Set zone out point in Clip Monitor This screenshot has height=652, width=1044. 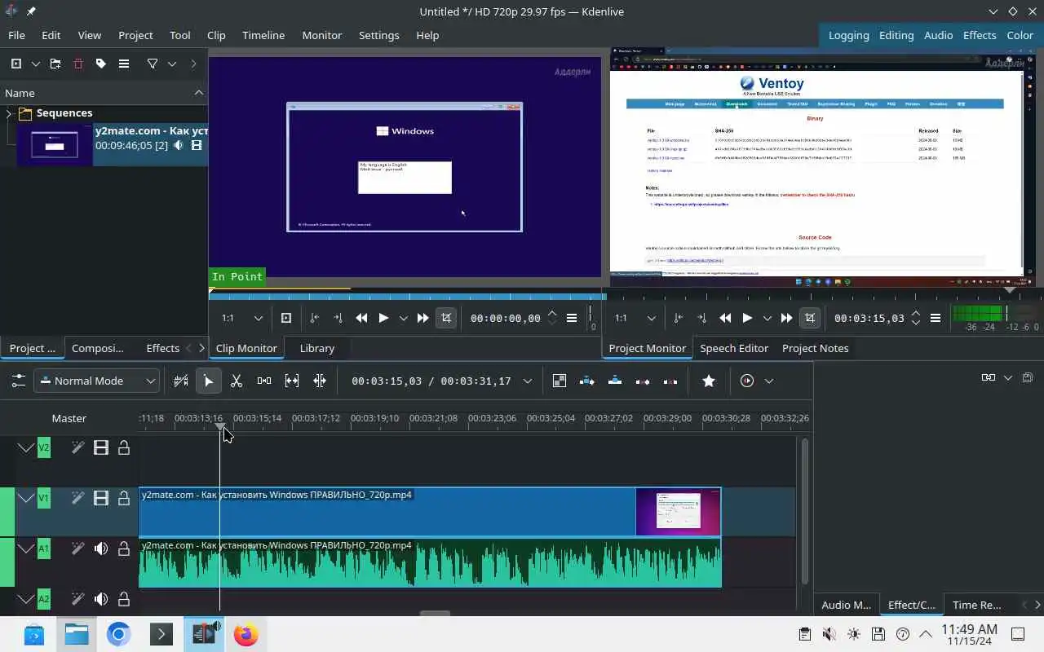coord(338,318)
